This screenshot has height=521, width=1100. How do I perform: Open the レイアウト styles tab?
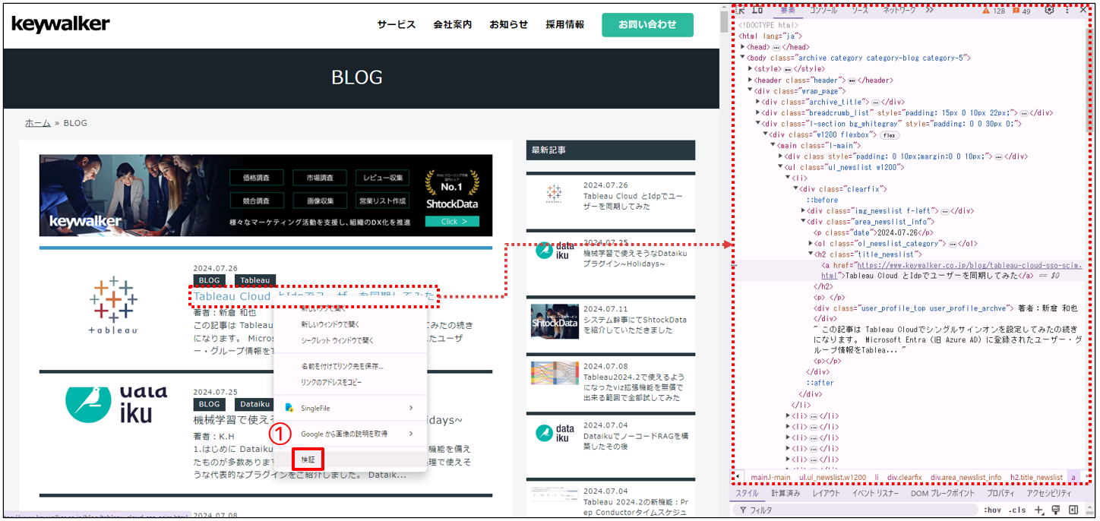(x=827, y=494)
